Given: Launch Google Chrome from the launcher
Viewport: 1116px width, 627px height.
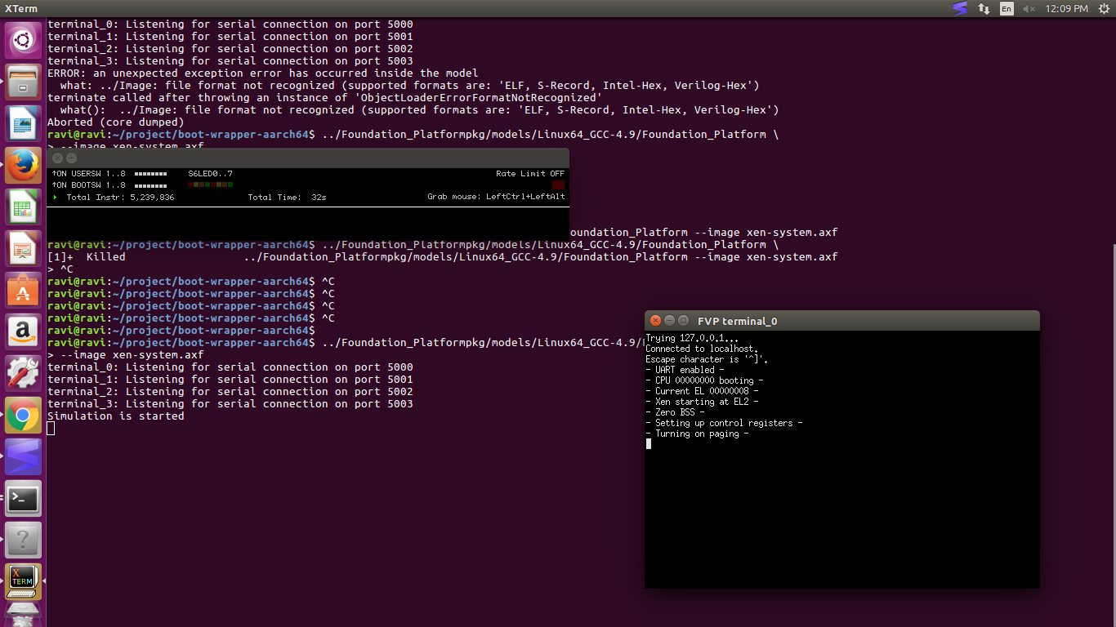Looking at the screenshot, I should pos(23,416).
